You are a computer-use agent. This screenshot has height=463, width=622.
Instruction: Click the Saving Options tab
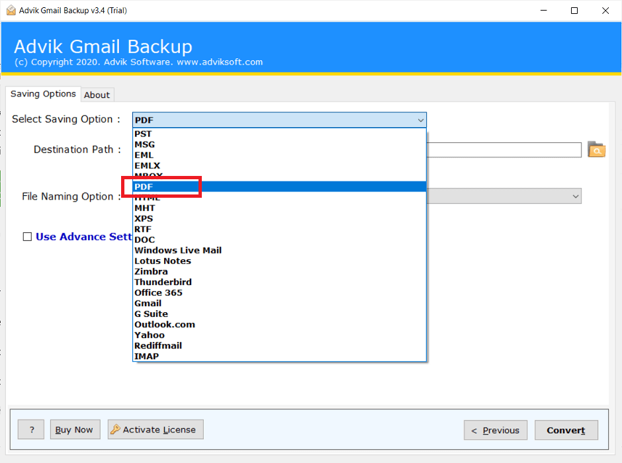[x=42, y=94]
